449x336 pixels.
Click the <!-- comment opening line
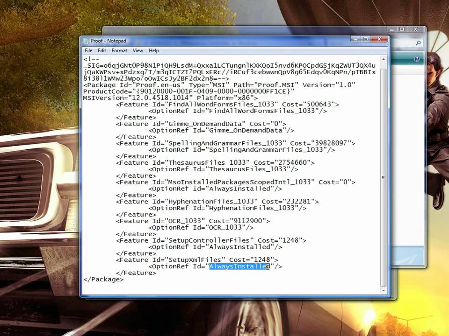91,59
